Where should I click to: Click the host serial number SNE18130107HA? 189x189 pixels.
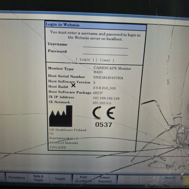pos(108,77)
